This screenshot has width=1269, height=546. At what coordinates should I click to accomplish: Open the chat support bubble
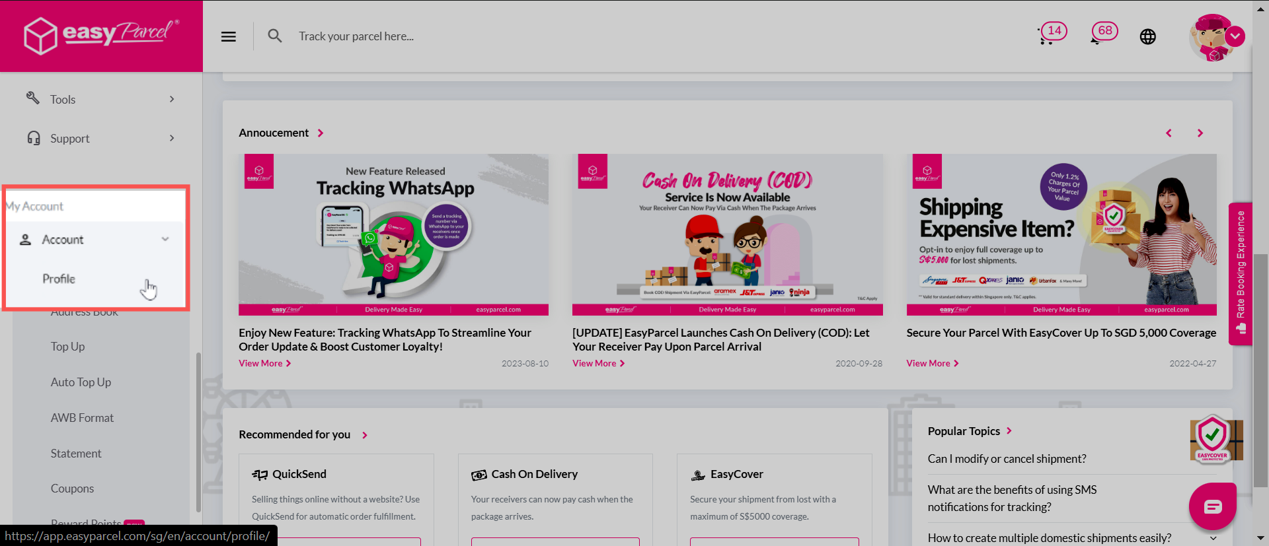[1213, 506]
